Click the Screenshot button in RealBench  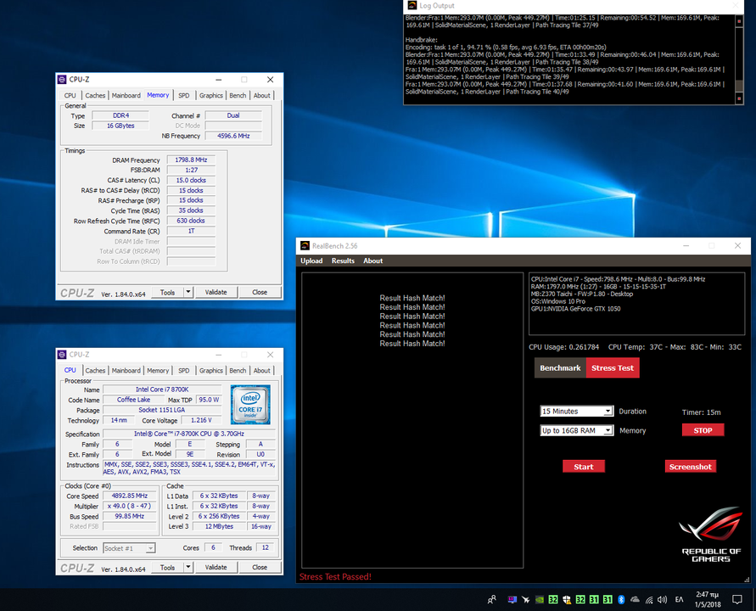[690, 467]
